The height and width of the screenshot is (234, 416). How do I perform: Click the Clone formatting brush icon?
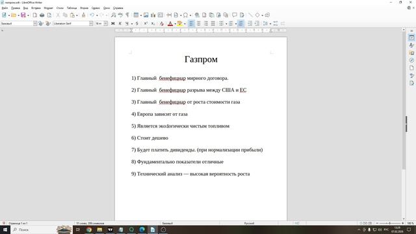pyautogui.click(x=84, y=15)
